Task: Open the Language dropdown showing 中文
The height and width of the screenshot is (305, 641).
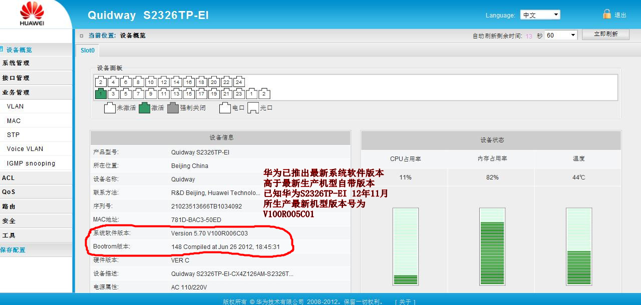Action: click(x=540, y=15)
